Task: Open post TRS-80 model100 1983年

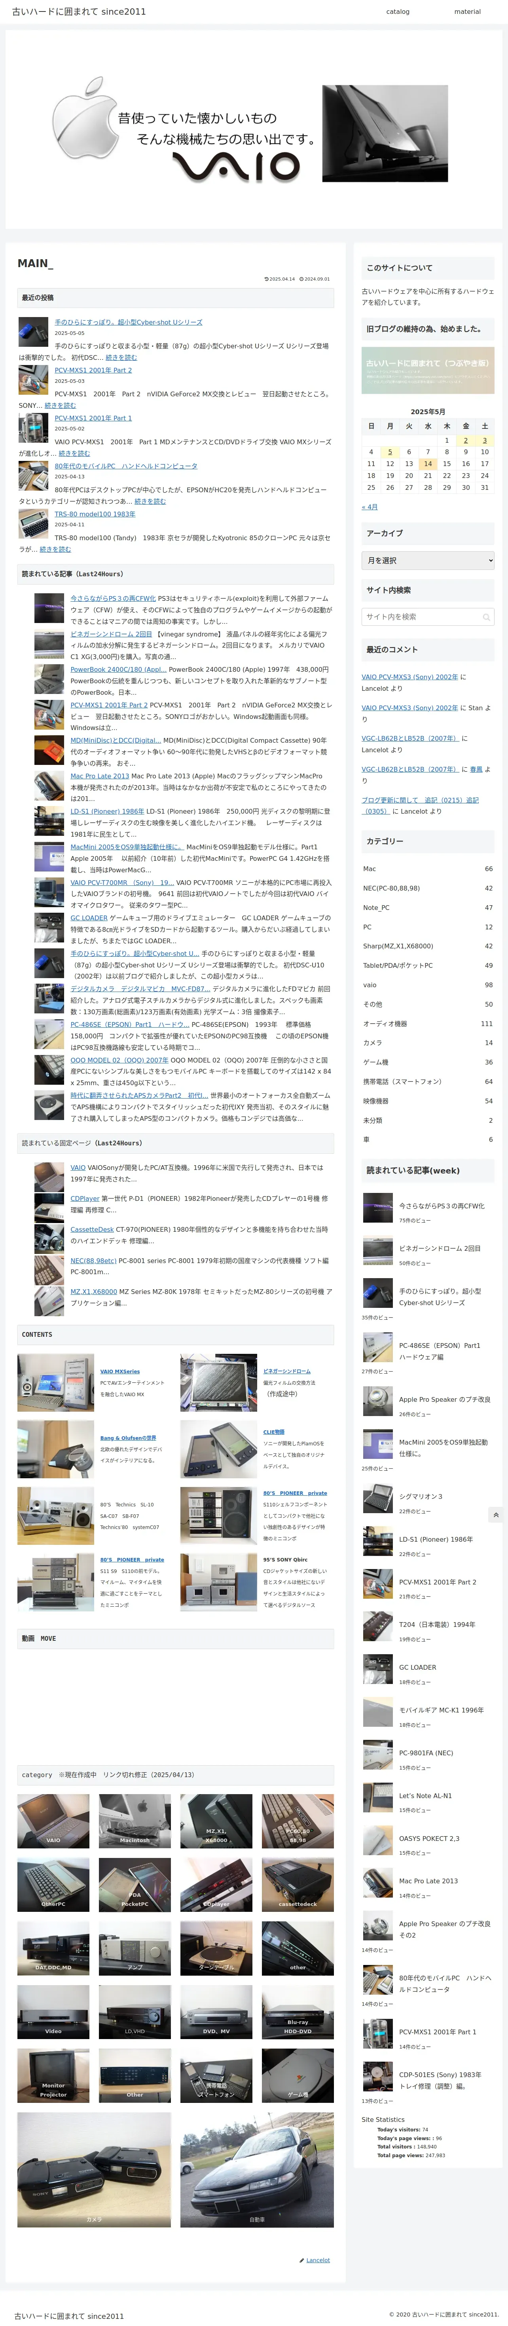Action: [x=95, y=514]
